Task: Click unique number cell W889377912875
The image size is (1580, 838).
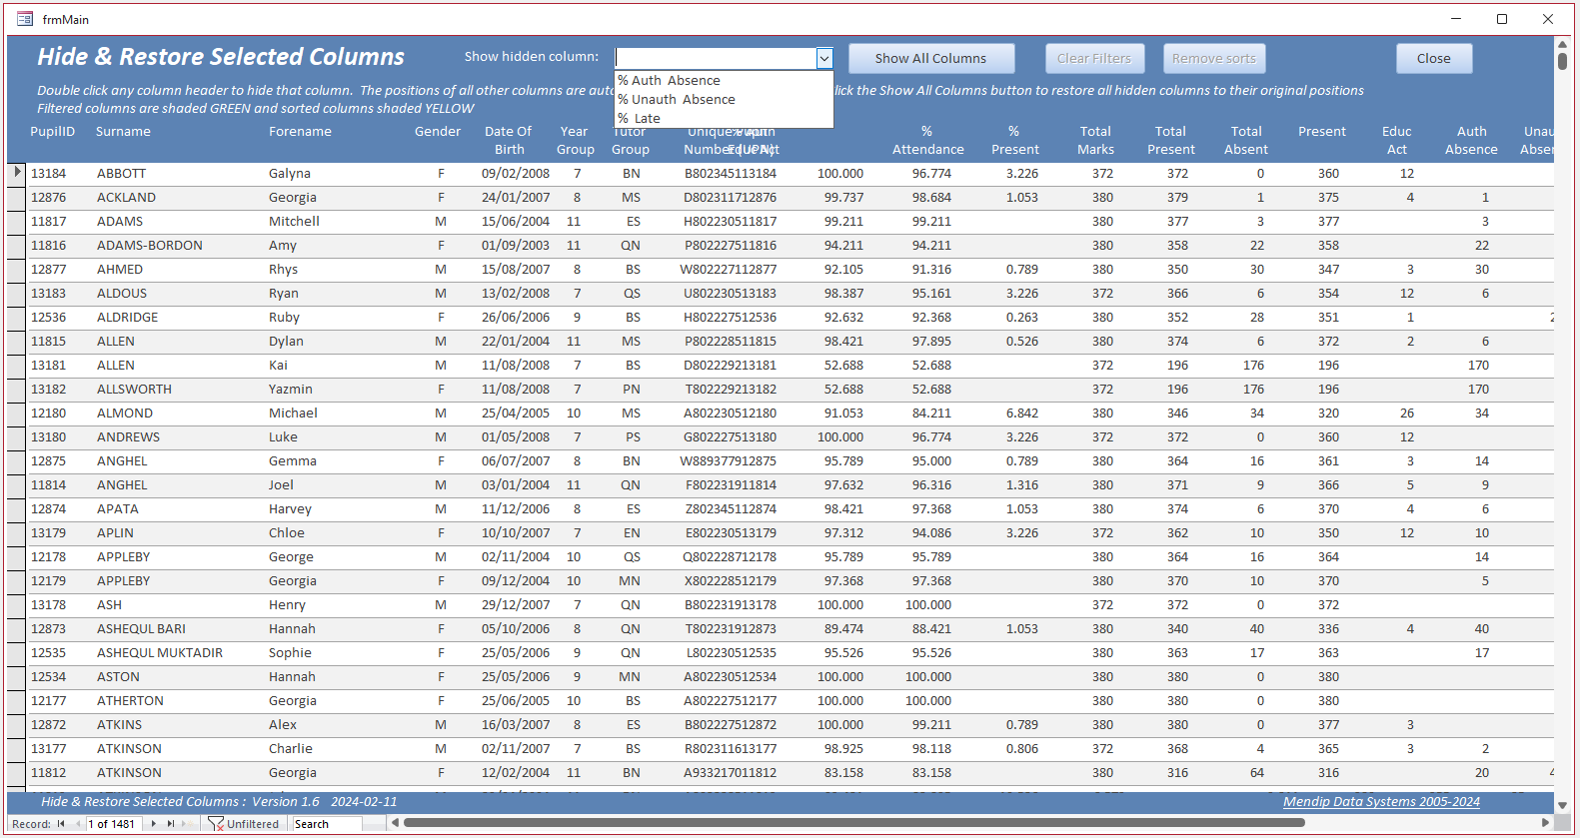Action: [728, 460]
